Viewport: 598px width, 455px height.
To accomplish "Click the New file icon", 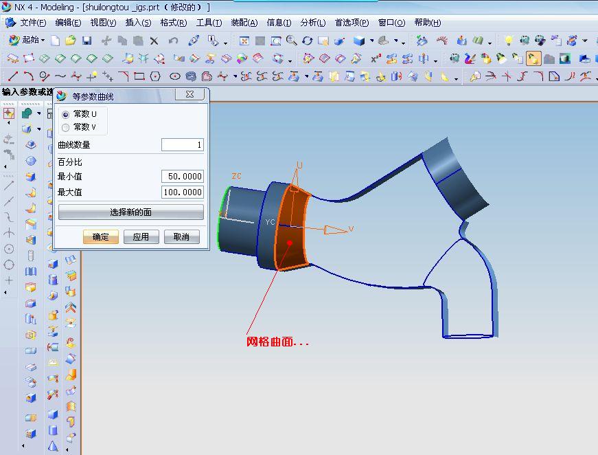I will [56, 41].
